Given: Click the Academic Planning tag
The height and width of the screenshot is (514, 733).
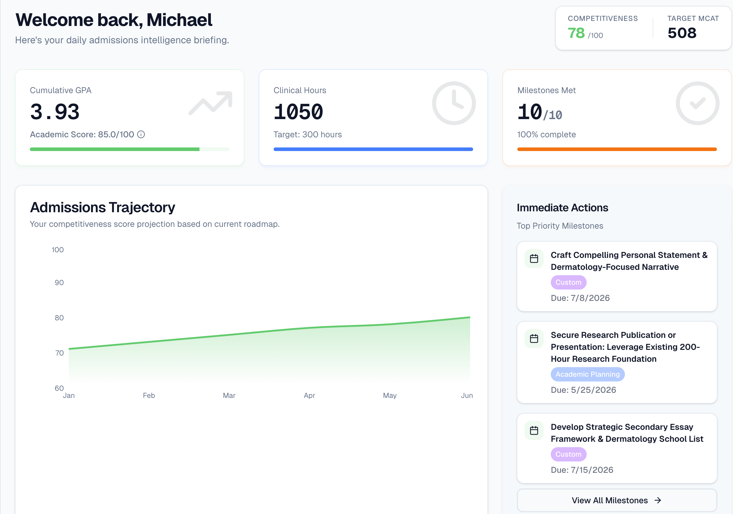Looking at the screenshot, I should [x=588, y=374].
